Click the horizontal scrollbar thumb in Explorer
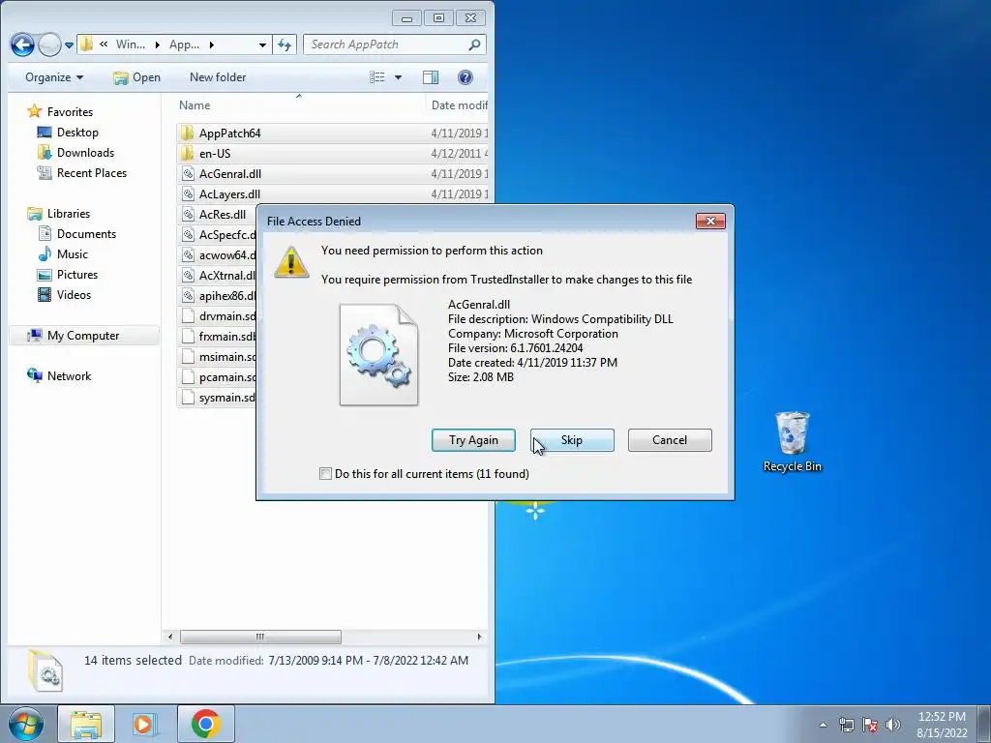 click(x=260, y=637)
